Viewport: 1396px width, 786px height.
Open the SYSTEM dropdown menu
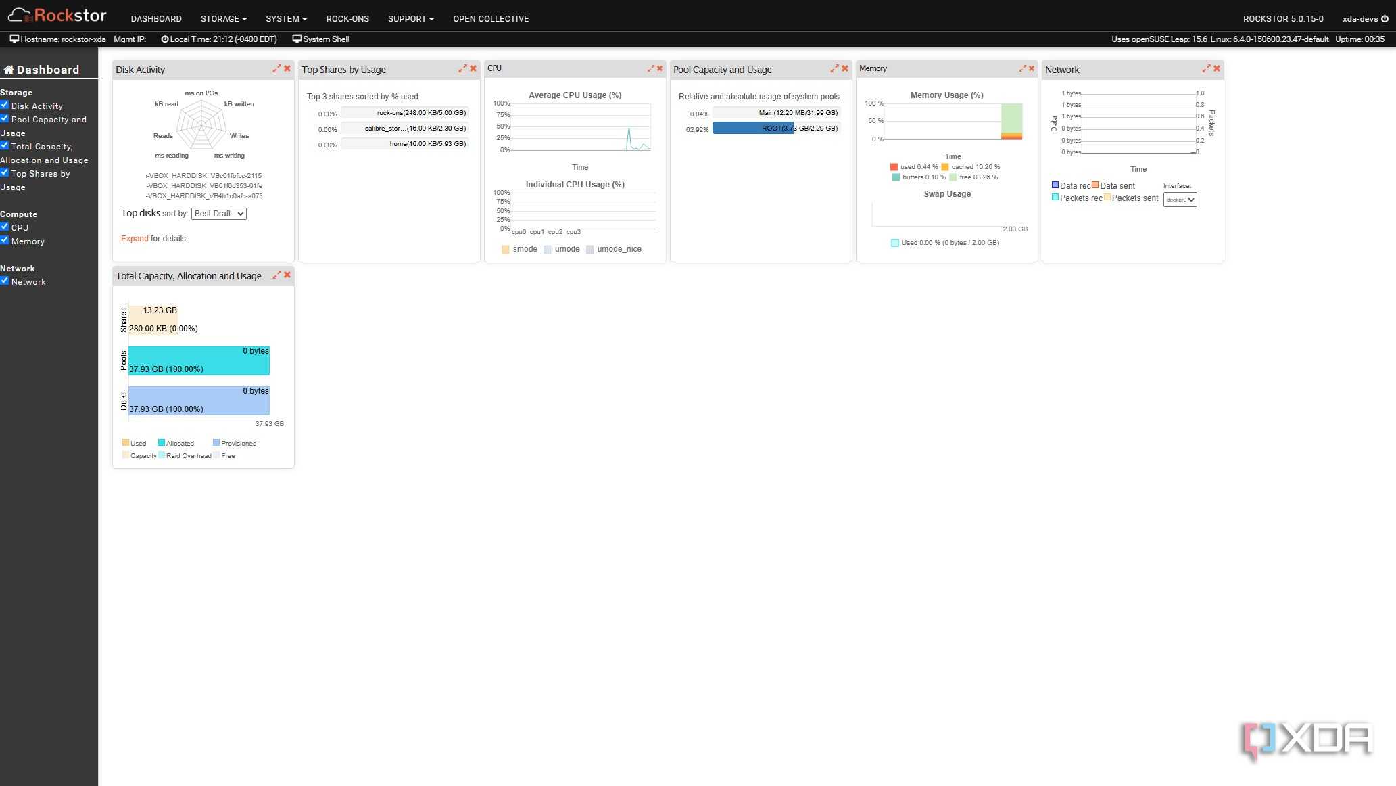[287, 19]
